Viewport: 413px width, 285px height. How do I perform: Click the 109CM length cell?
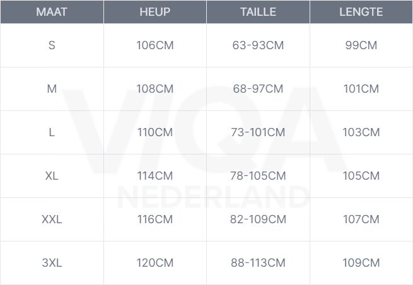click(361, 263)
